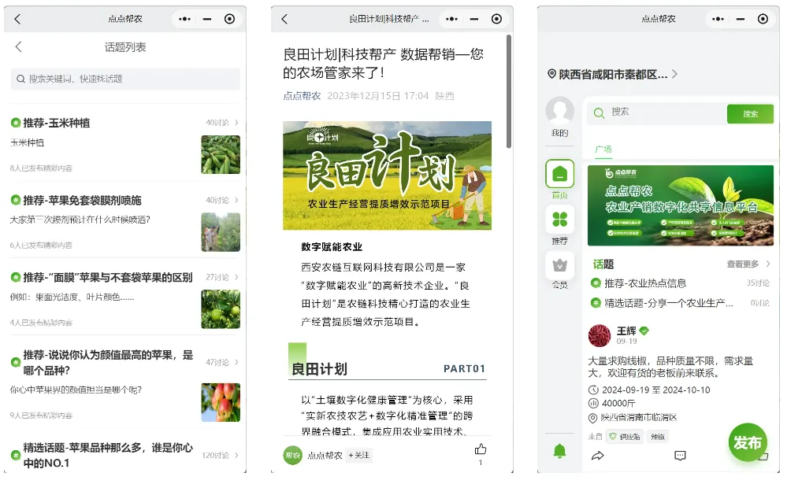The image size is (787, 484).
Task: View the green apple thumbnail
Action: tap(221, 309)
